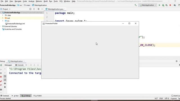Expand the src folder
The width and height of the screenshot is (180, 101).
(3, 21)
